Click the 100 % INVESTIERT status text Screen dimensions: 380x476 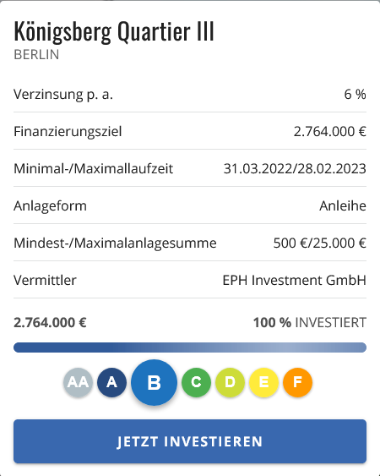pyautogui.click(x=310, y=323)
